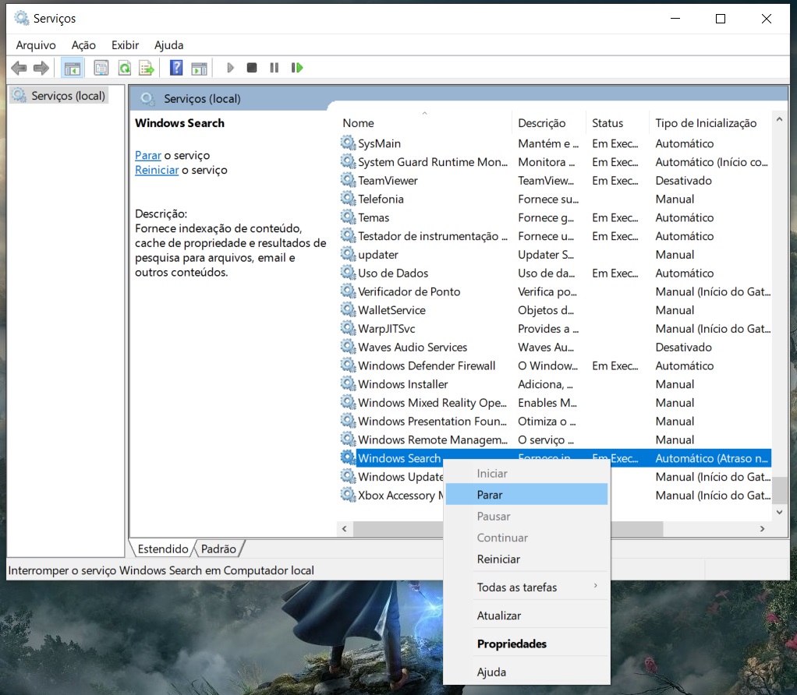This screenshot has width=797, height=695.
Task: Click the blue Help question mark icon
Action: [176, 68]
